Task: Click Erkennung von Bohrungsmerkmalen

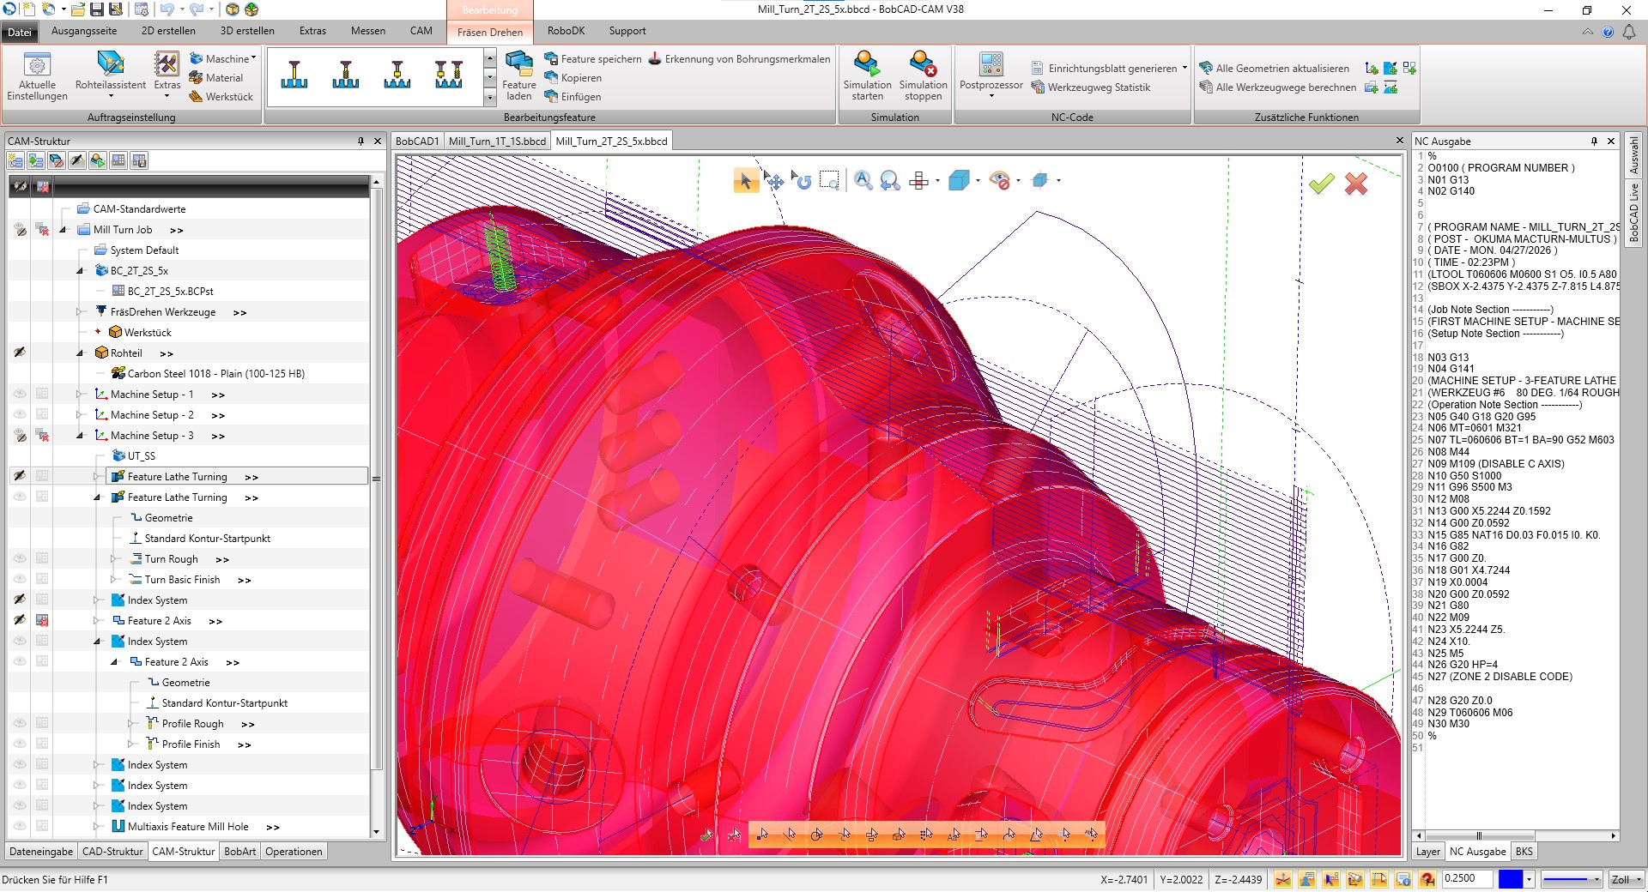Action: (x=739, y=59)
